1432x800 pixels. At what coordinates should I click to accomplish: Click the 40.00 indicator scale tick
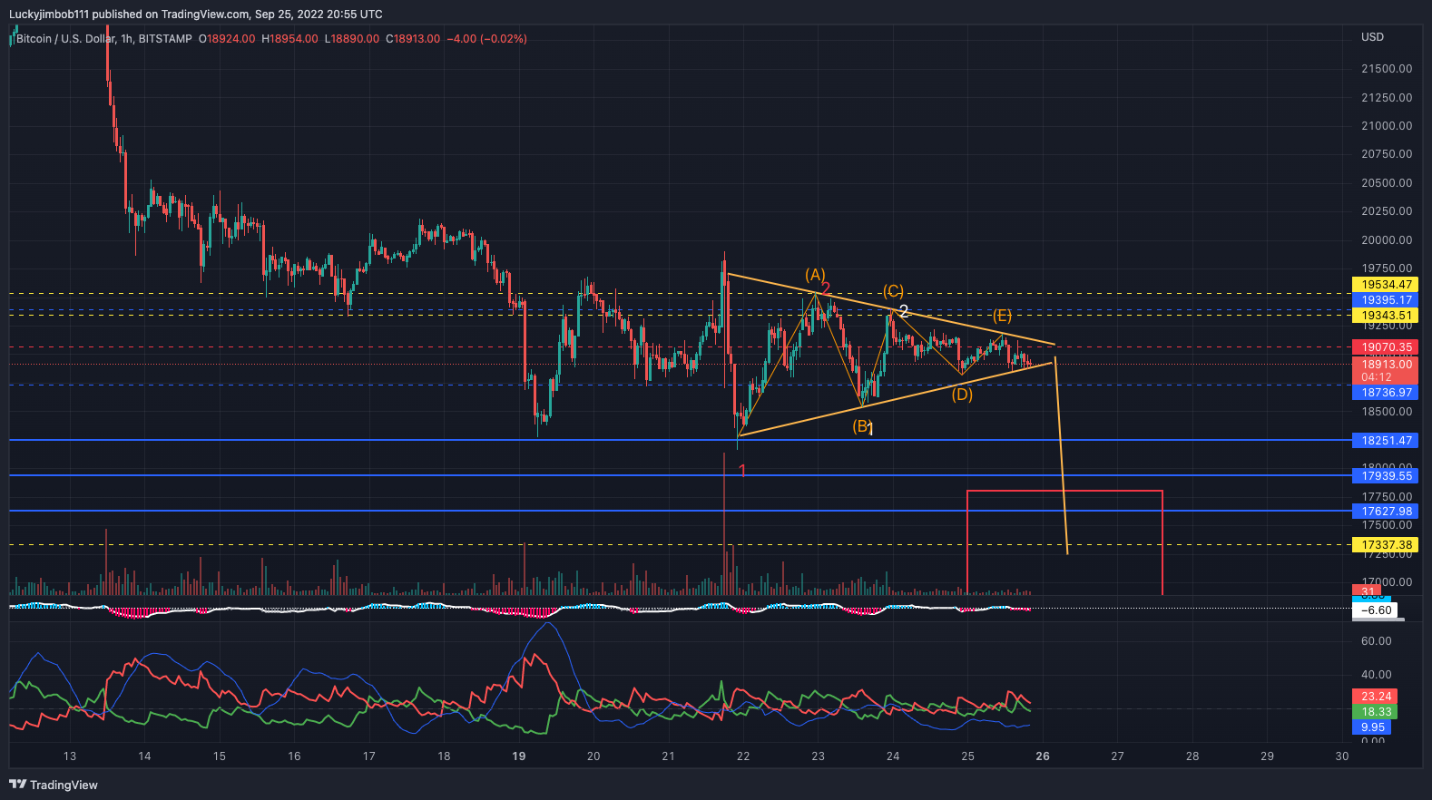click(x=1377, y=675)
